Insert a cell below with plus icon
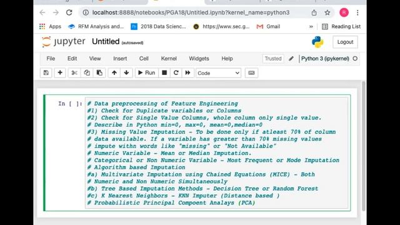Image resolution: width=400 pixels, height=225 pixels. pos(60,73)
